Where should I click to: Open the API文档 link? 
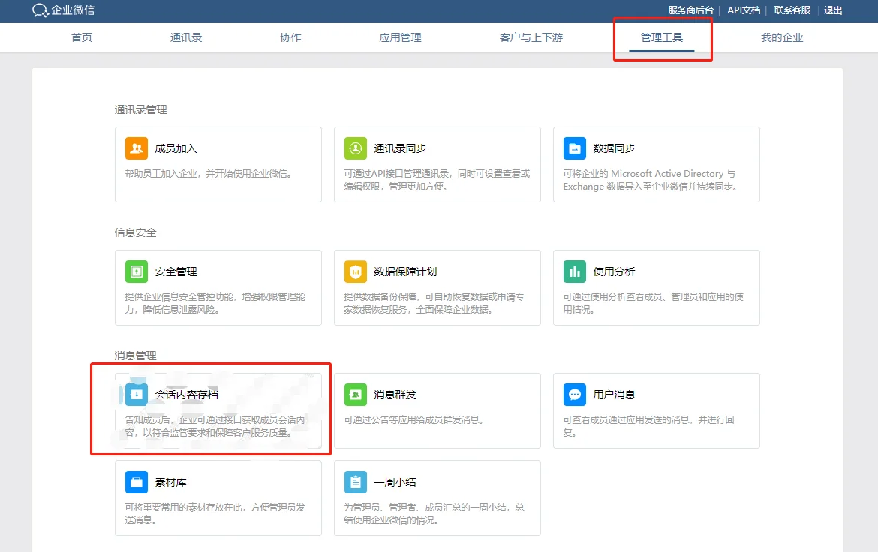coord(744,10)
